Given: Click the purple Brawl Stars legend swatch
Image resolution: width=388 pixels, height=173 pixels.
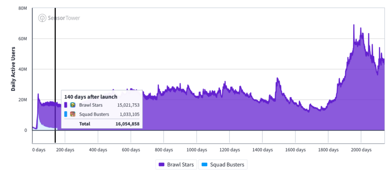Looking at the screenshot, I should point(162,164).
